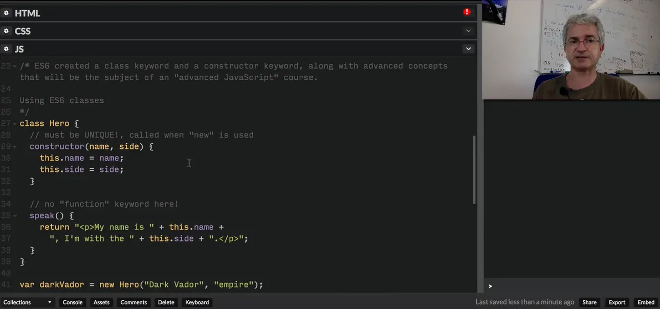Viewport: 660px width, 309px height.
Task: Collapse the comment block at line 23
Action: click(x=15, y=67)
